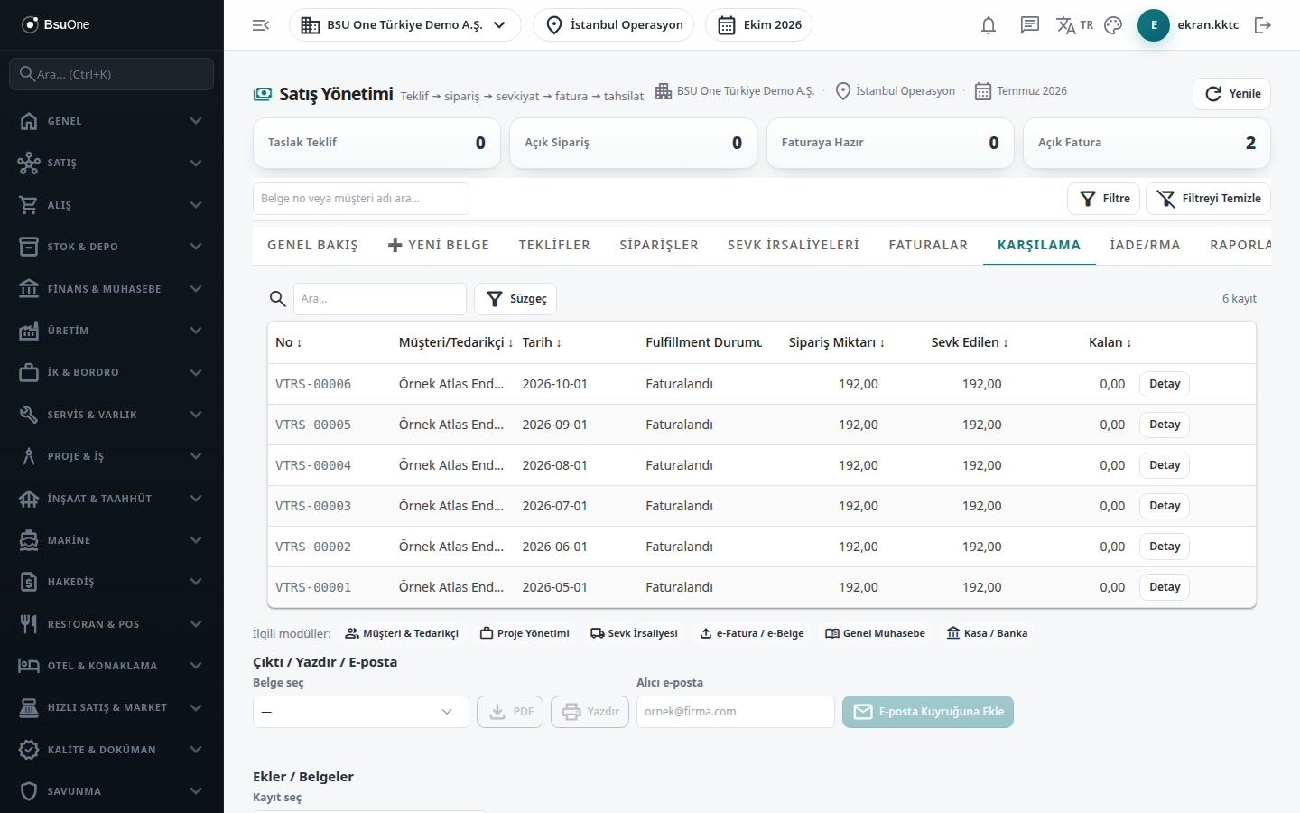Click the ekran.kktc user avatar
The image size is (1300, 813).
[x=1154, y=25]
